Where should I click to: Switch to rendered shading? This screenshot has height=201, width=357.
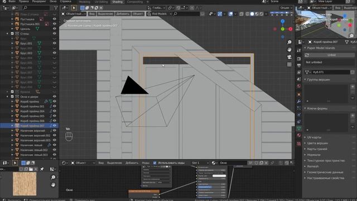(x=262, y=14)
